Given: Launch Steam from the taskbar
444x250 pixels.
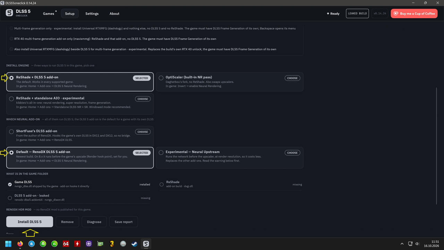Looking at the screenshot, I should (x=134, y=244).
